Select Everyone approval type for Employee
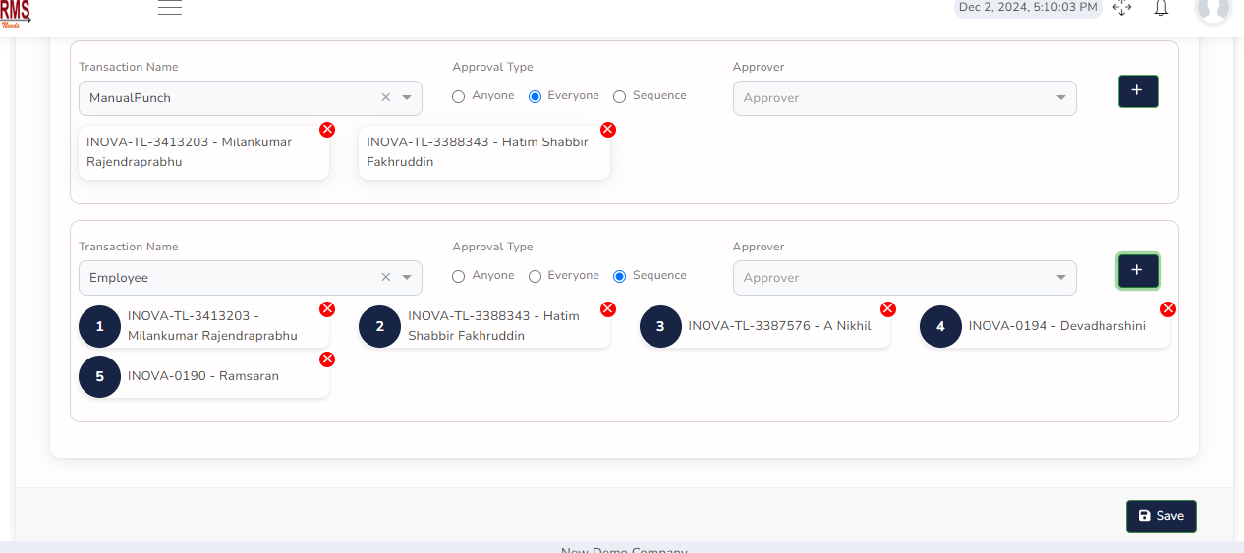 point(536,276)
